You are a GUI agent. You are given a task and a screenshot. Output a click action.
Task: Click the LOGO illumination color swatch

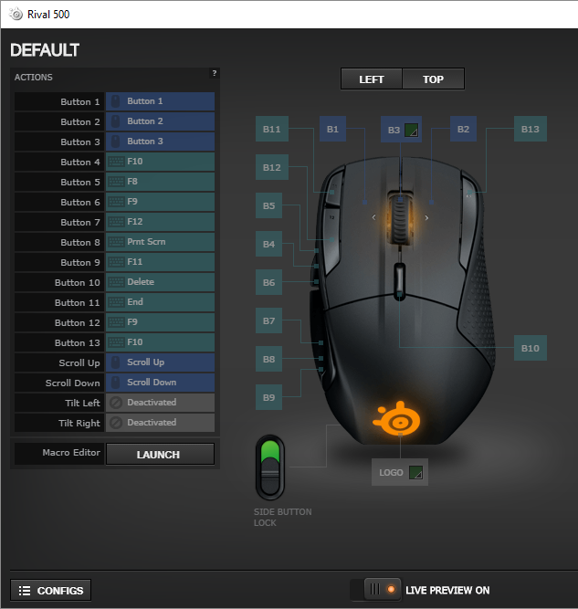click(415, 473)
